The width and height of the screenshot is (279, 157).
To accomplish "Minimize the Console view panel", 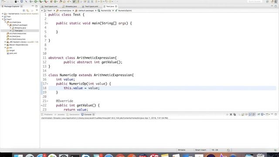I will tap(272, 114).
